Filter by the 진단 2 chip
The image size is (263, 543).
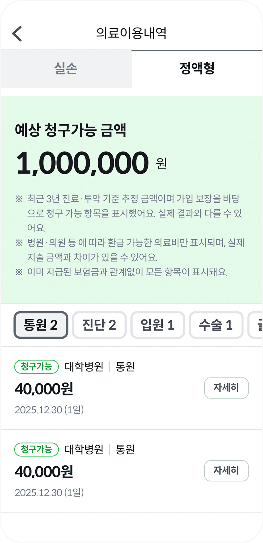[99, 325]
